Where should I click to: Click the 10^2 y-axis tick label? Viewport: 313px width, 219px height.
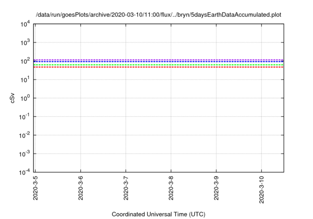tap(25, 61)
